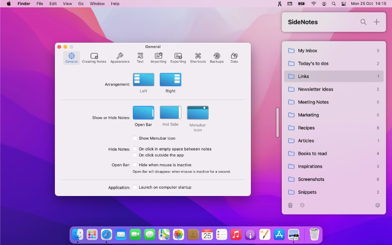Open the File menu
The width and height of the screenshot is (392, 245).
point(40,3)
